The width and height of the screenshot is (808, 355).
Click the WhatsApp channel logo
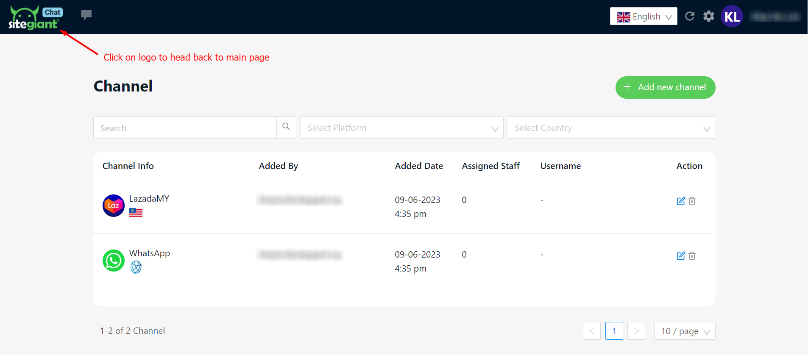click(114, 261)
